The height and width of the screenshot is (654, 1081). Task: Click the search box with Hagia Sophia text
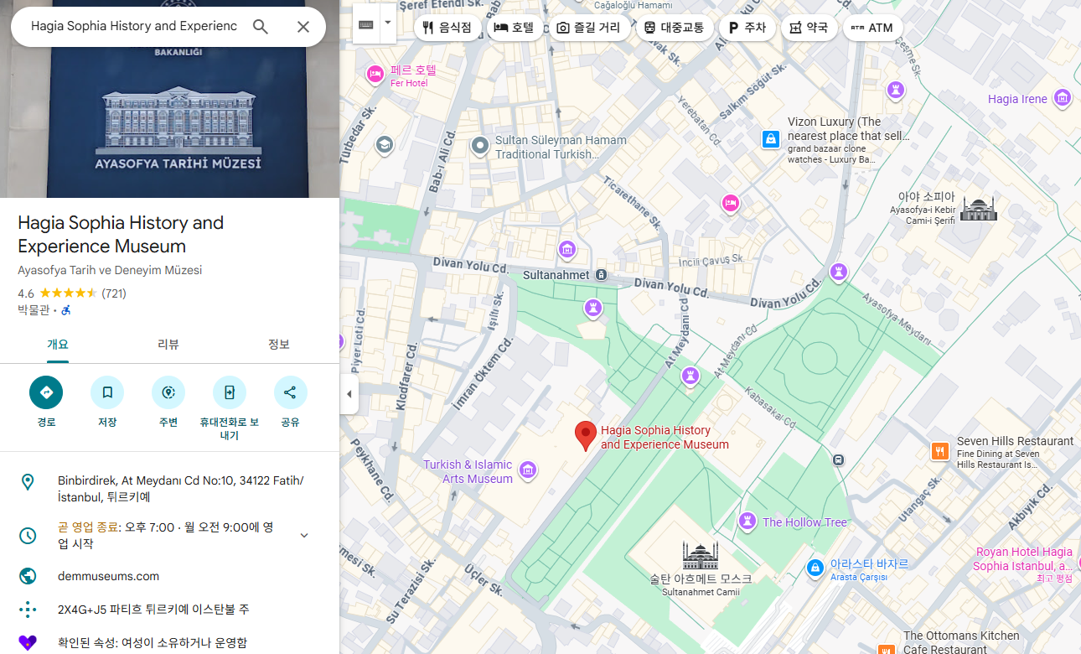tap(134, 26)
